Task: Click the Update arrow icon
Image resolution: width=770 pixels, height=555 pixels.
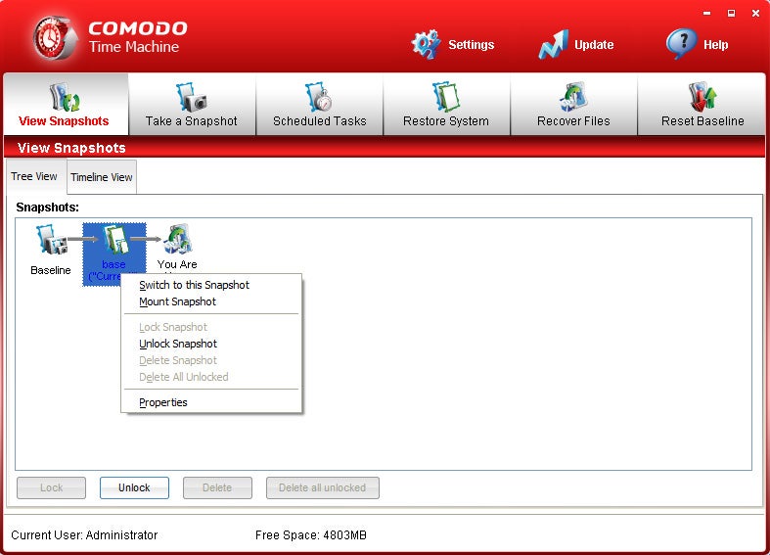Action: point(553,44)
